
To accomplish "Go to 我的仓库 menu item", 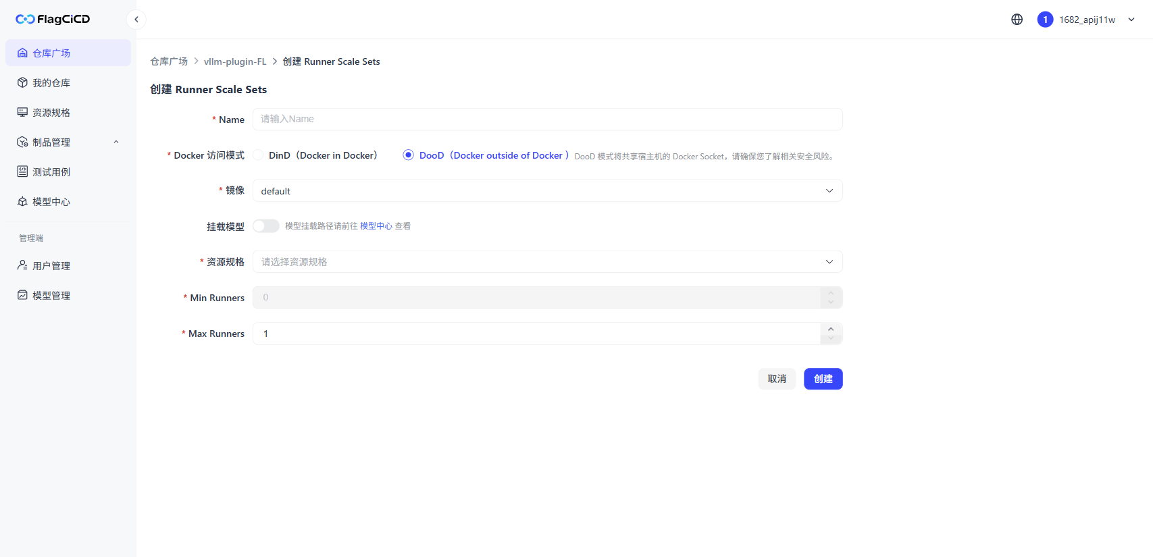I will click(68, 82).
